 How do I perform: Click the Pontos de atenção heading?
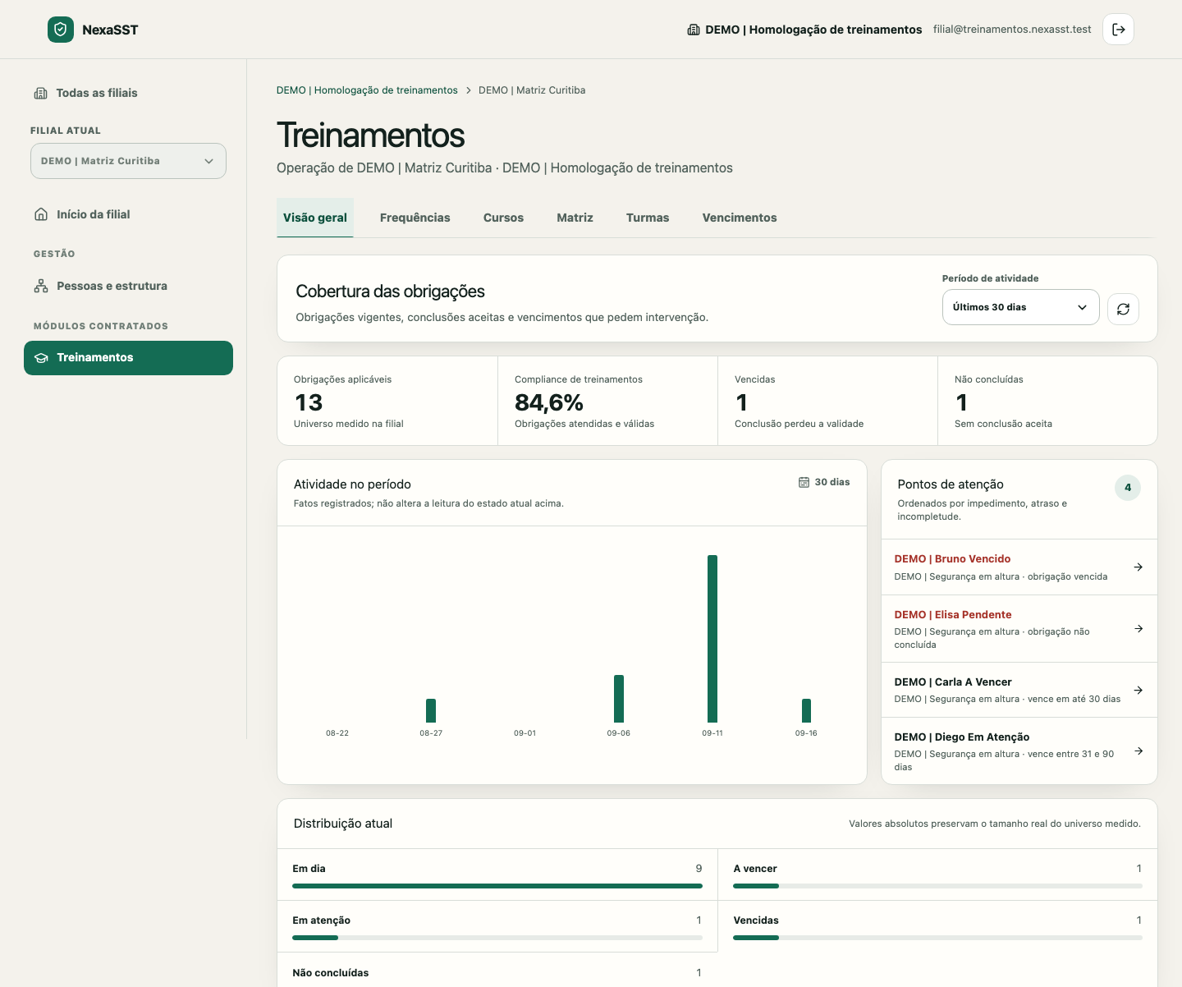click(x=951, y=484)
